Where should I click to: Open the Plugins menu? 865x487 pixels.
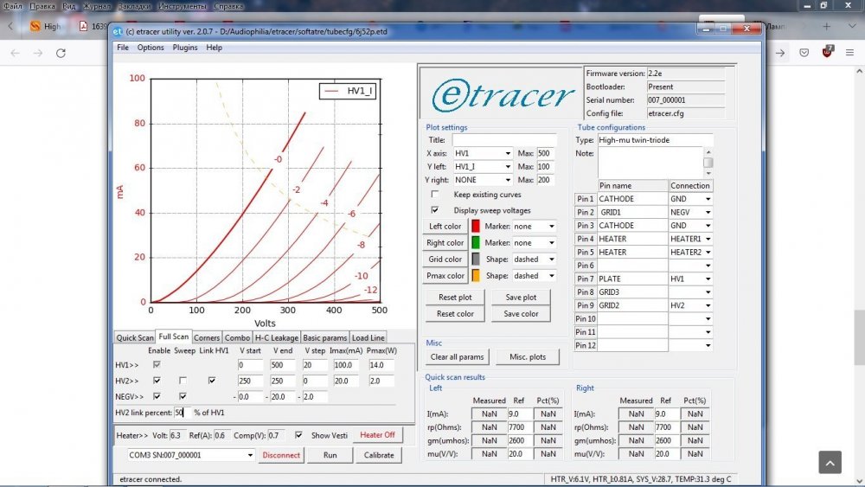(185, 48)
